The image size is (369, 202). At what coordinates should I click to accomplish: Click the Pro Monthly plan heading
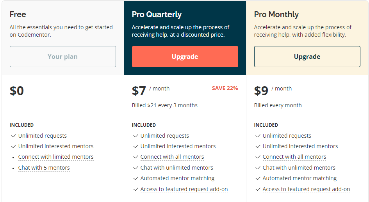pos(276,14)
